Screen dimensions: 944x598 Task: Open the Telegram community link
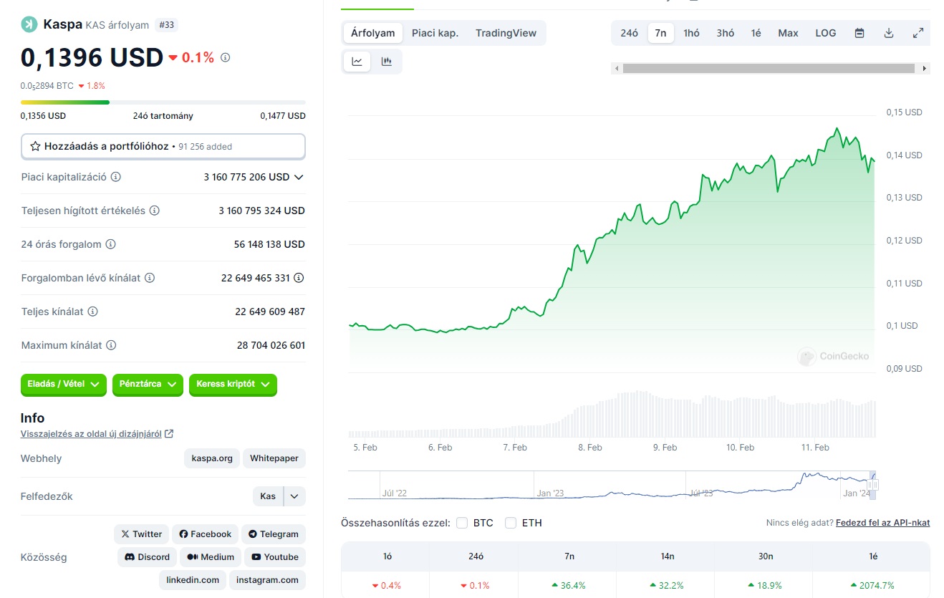[274, 534]
